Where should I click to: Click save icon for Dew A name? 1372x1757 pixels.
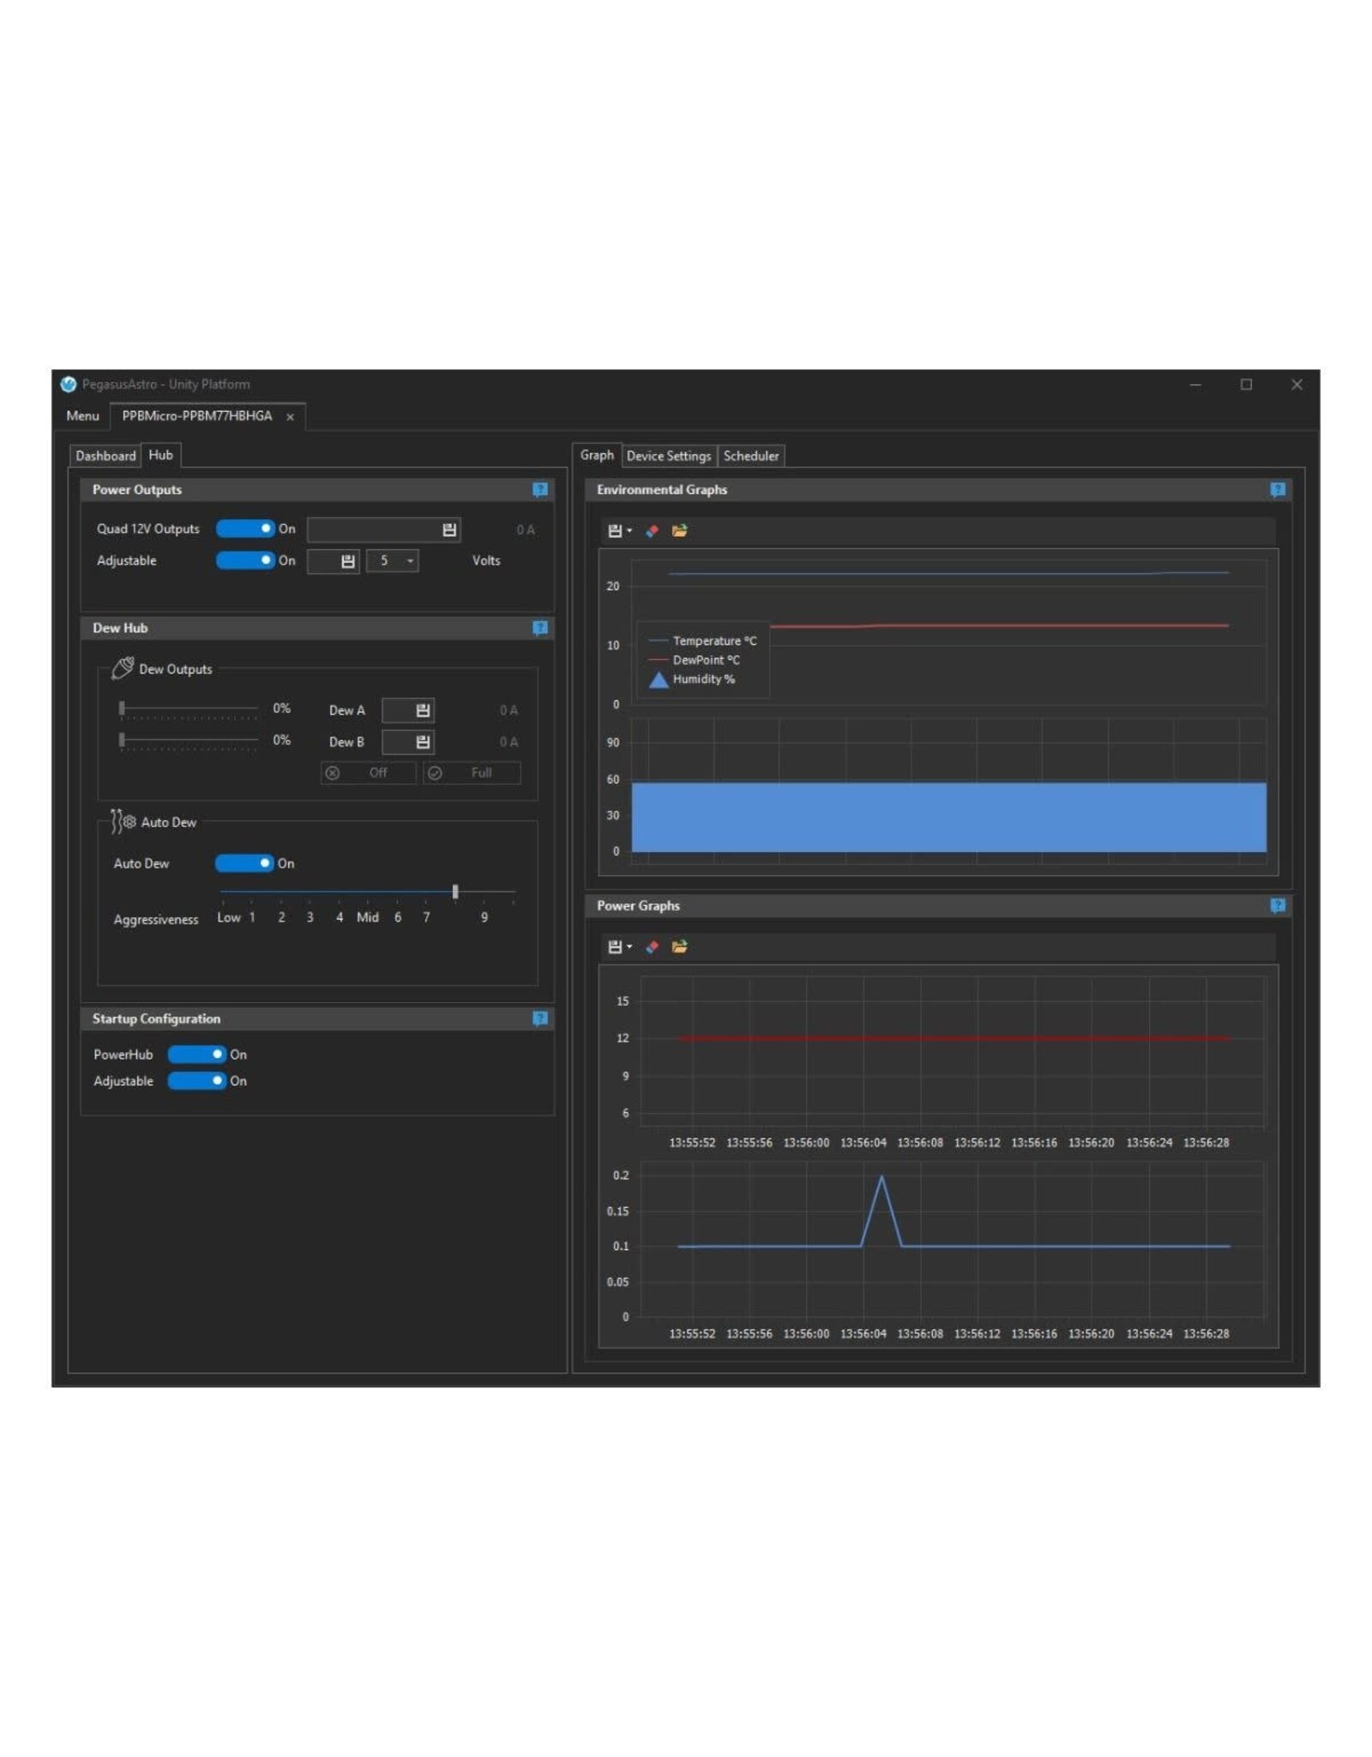click(x=423, y=709)
